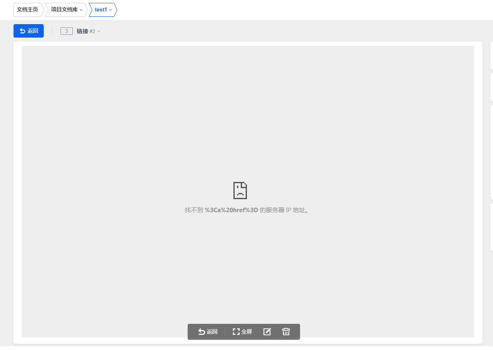Screen dimensions: 493x350
Task: Click the trash delete icon in toolbar
Action: (x=286, y=332)
